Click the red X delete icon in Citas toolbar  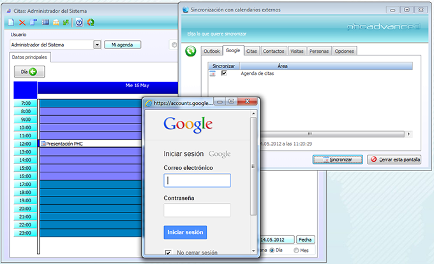[x=22, y=23]
